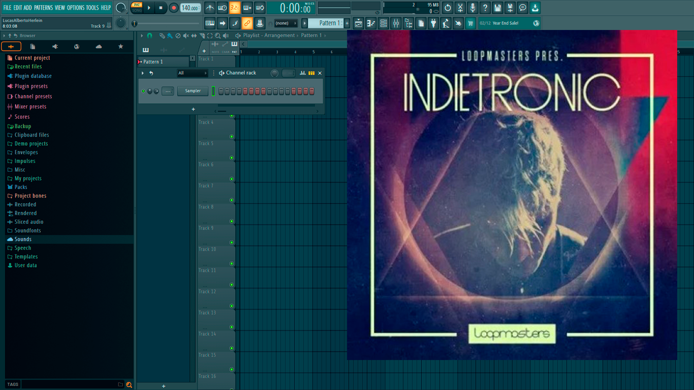Open the chat bubble icon in toolbar

pos(522,8)
